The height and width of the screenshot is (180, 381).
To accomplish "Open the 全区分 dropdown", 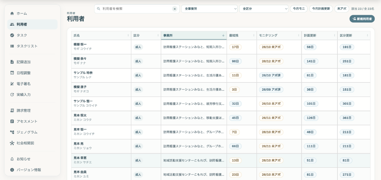I will tap(264, 9).
